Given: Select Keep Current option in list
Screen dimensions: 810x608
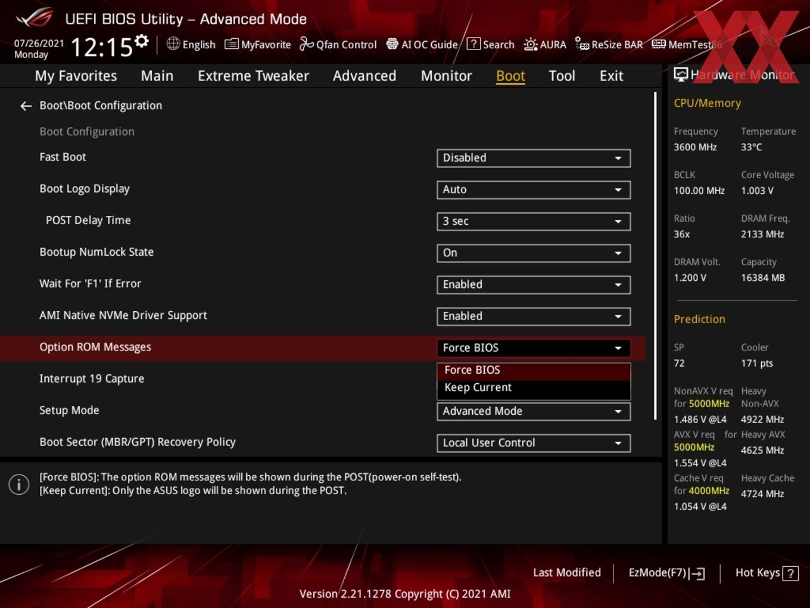Looking at the screenshot, I should tap(534, 388).
